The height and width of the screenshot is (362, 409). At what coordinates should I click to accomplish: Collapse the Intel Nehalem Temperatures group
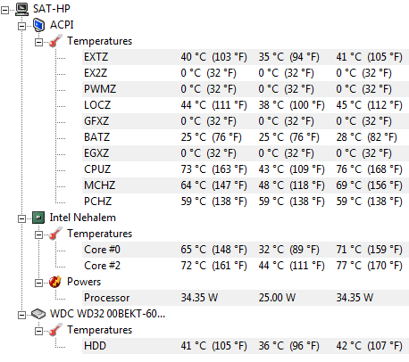[38, 235]
